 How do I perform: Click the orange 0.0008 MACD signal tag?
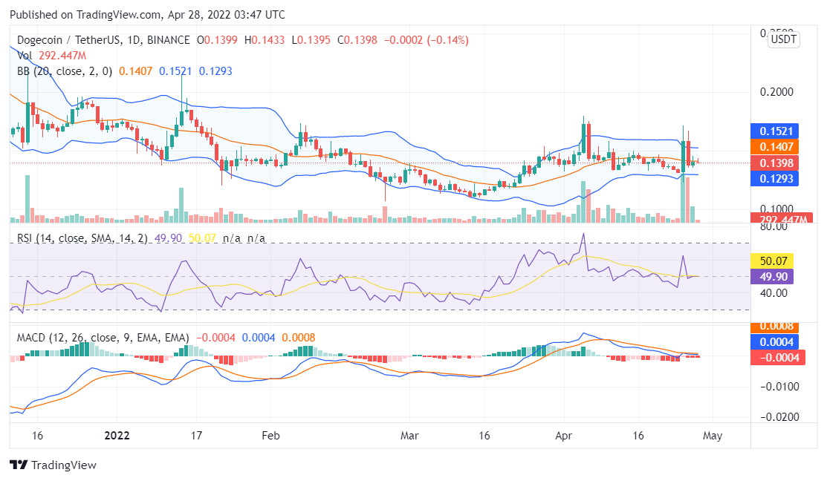coord(774,327)
